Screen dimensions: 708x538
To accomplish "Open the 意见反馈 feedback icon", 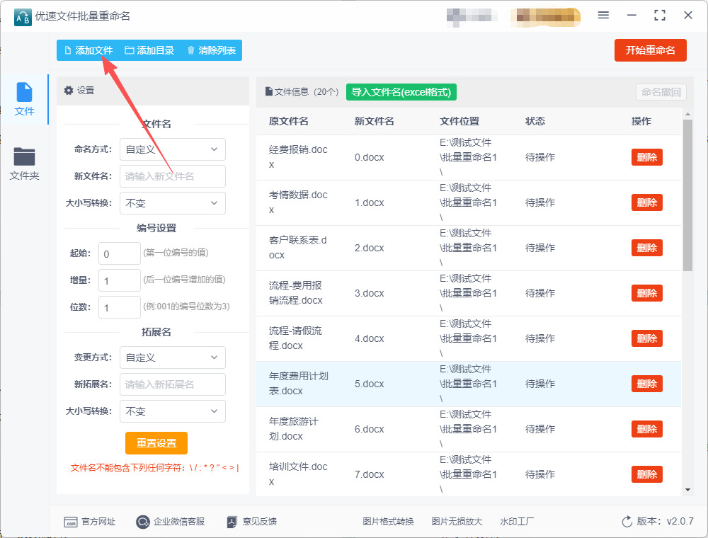I will [x=232, y=522].
